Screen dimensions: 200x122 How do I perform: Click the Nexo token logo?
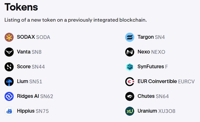click(130, 52)
